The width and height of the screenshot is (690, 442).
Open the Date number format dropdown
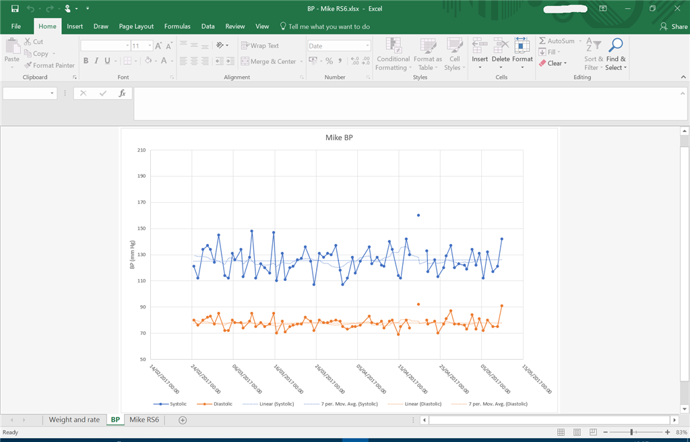(x=367, y=46)
